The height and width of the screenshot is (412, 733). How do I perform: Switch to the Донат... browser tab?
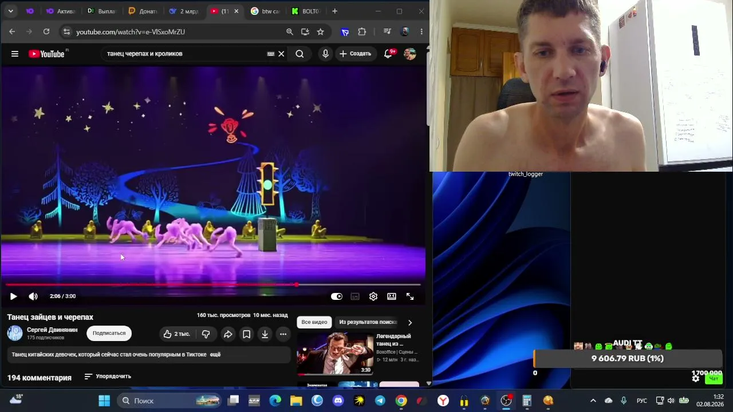(142, 11)
